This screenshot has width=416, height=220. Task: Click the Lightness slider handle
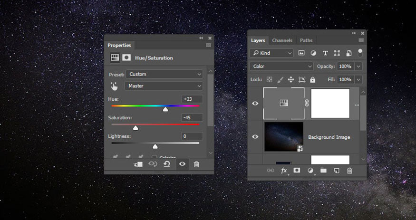click(155, 146)
